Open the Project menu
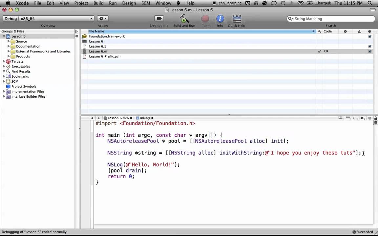 (x=81, y=3)
